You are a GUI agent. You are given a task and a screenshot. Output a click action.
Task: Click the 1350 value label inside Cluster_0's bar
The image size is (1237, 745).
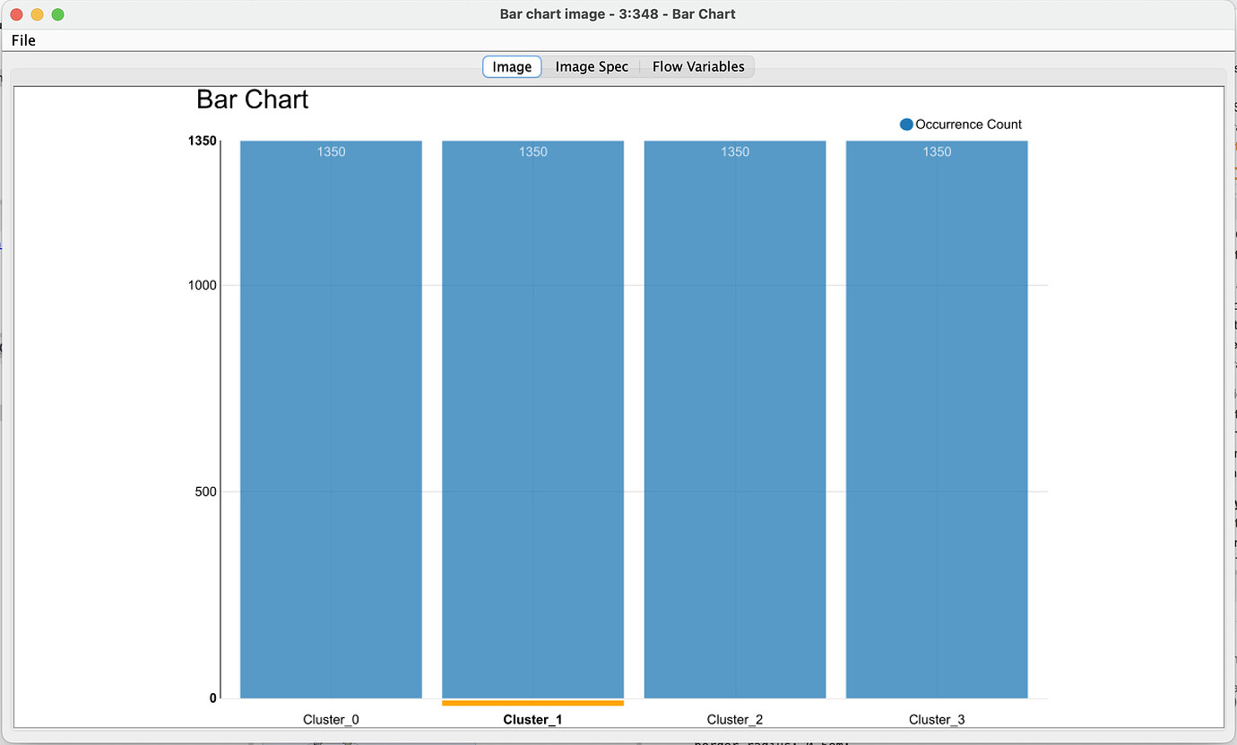[x=331, y=151]
